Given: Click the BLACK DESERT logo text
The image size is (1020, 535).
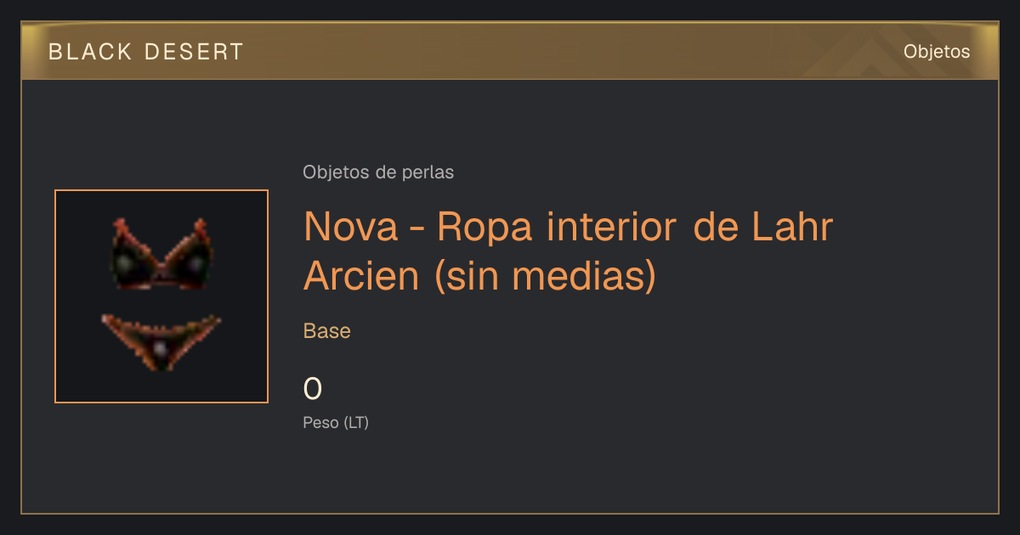Looking at the screenshot, I should (145, 52).
